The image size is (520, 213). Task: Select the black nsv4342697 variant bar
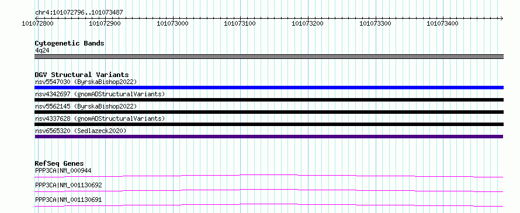click(x=269, y=100)
